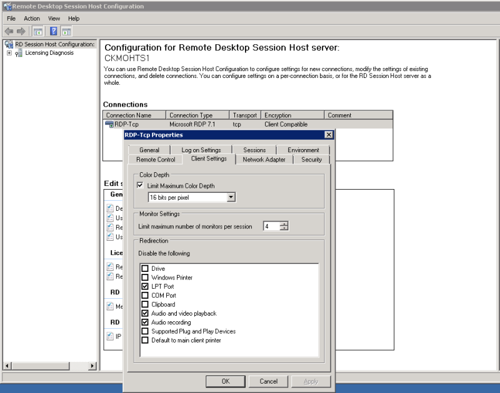Increase the maximum monitors per session spinner
Viewport: 500px width, 393px height.
click(x=284, y=224)
